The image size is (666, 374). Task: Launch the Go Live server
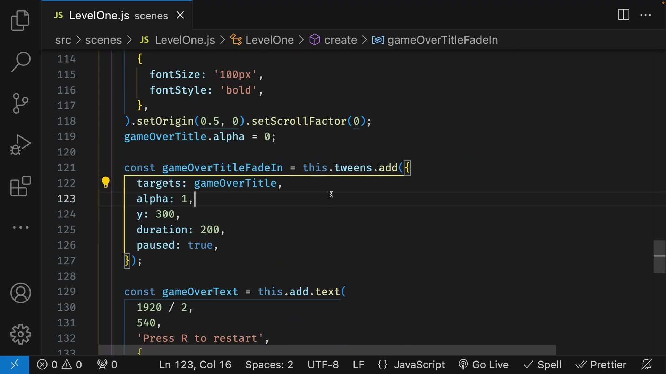483,365
